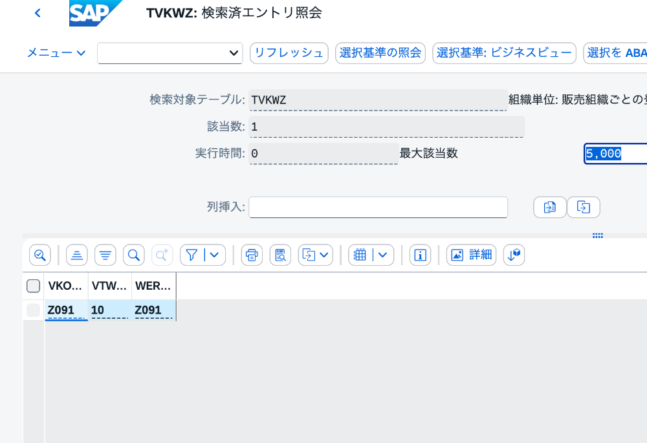647x443 pixels.
Task: Open the command field combo box
Action: (170, 53)
